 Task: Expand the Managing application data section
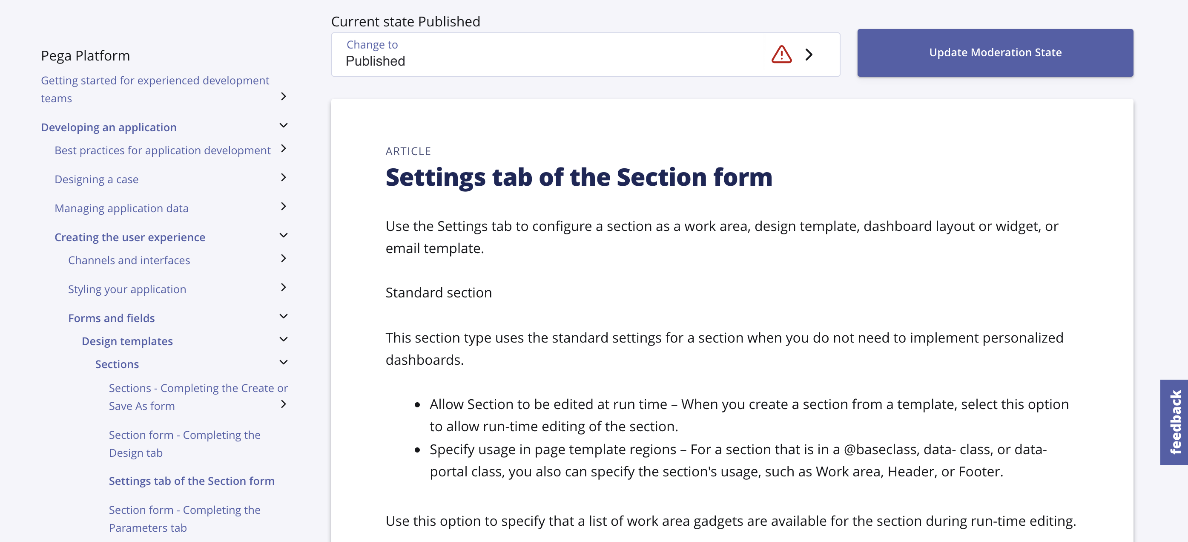pyautogui.click(x=284, y=206)
